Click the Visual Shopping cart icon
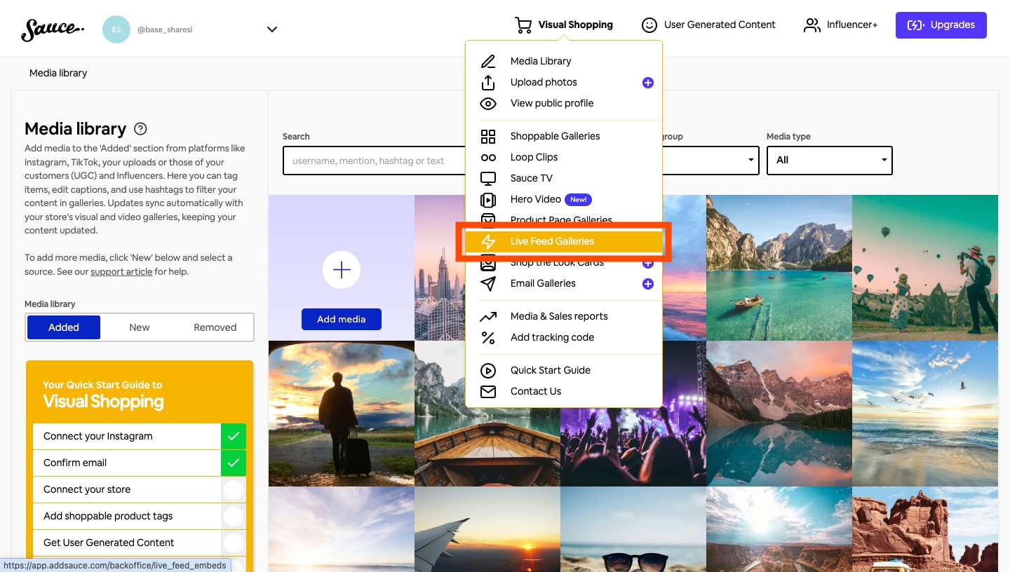 click(523, 25)
